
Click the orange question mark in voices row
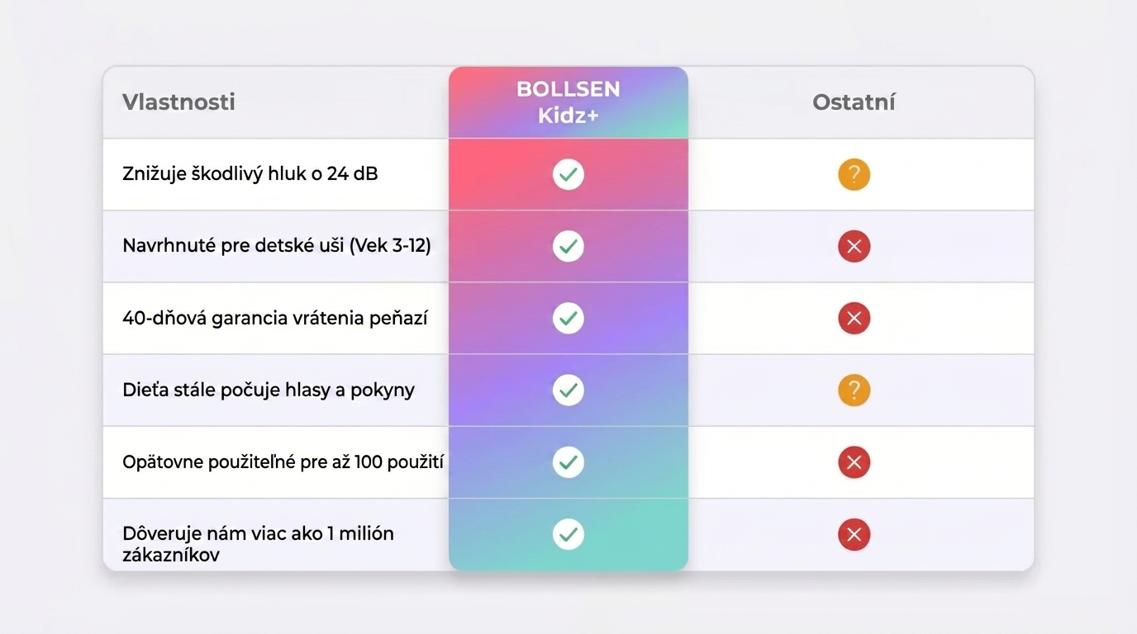point(854,390)
